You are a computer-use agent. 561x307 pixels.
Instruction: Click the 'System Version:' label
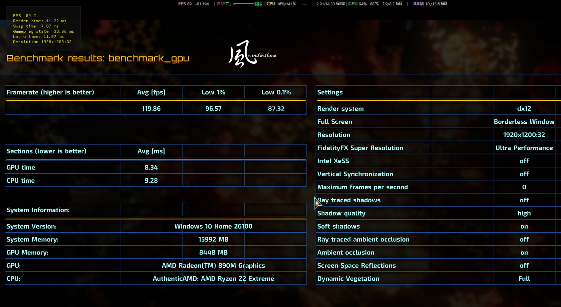click(x=32, y=226)
